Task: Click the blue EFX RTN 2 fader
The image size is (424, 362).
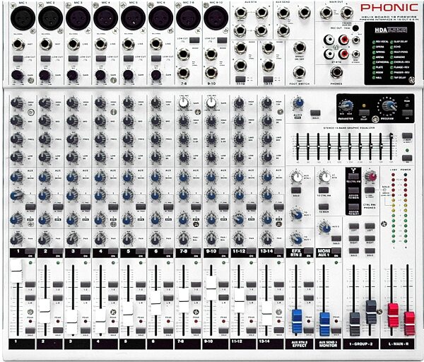Action: coord(297,322)
